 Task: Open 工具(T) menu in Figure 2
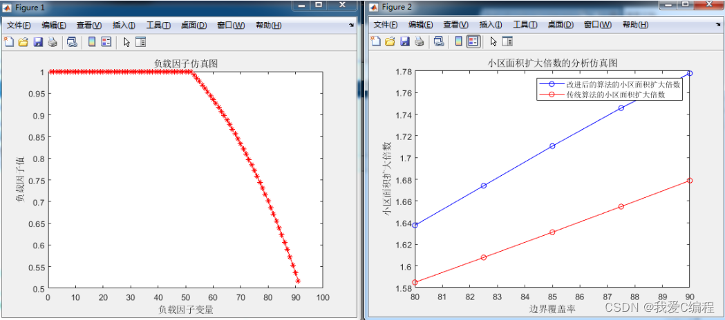click(x=525, y=25)
